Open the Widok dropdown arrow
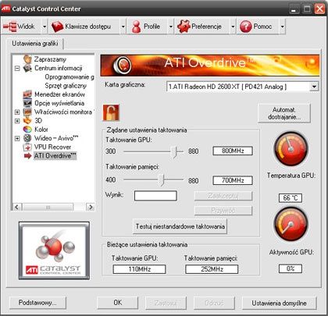Viewport: 328px width, 316px height. (x=45, y=27)
